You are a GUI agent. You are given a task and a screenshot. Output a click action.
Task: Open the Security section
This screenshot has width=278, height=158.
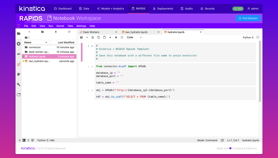[x=207, y=9]
